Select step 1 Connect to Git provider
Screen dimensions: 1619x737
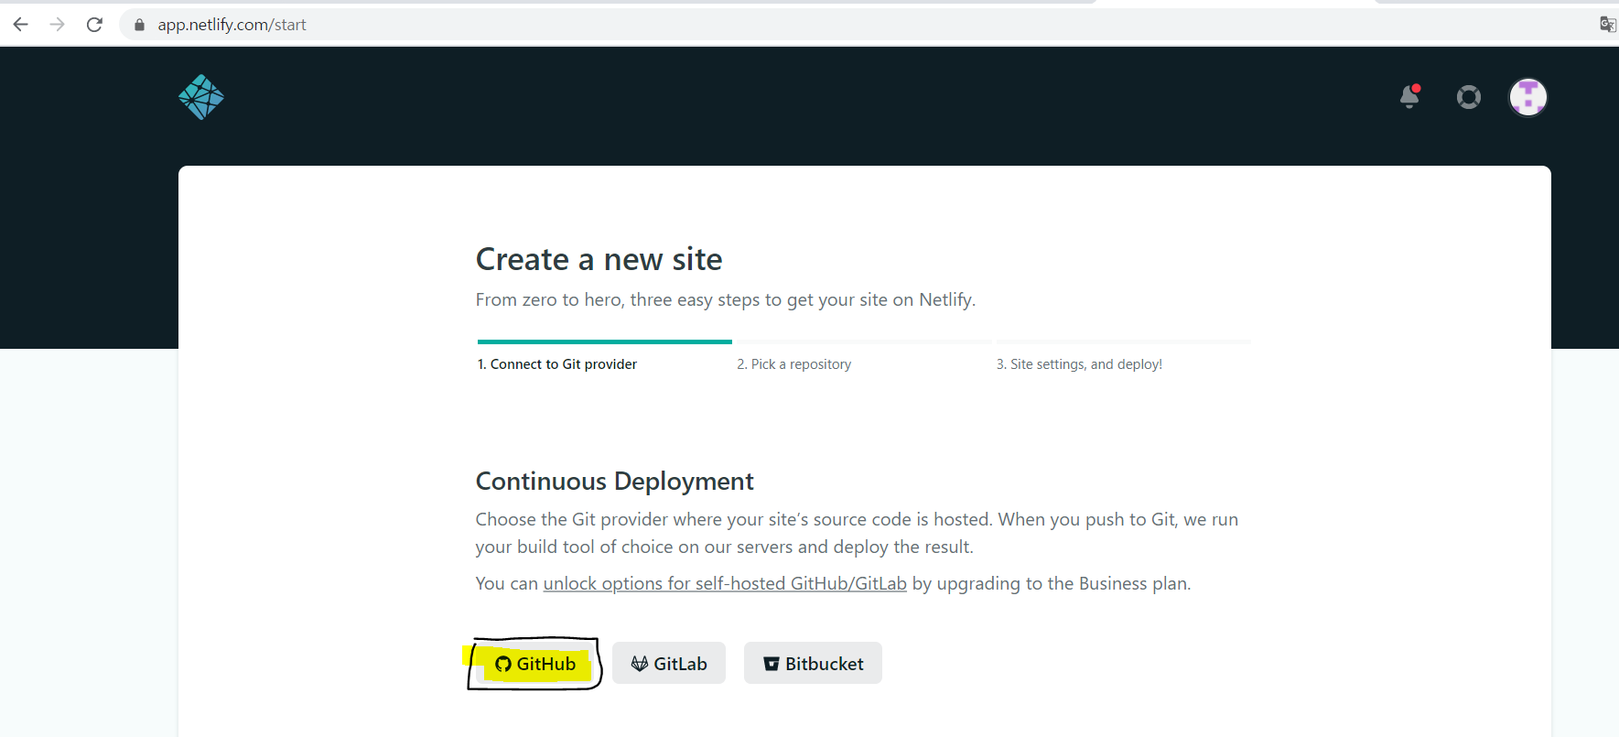pyautogui.click(x=557, y=364)
